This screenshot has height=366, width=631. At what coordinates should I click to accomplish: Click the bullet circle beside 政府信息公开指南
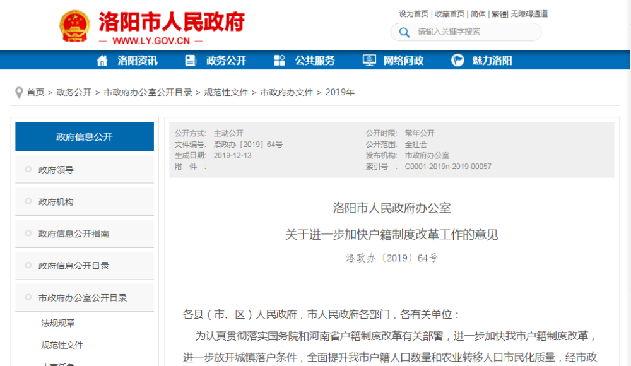[28, 233]
